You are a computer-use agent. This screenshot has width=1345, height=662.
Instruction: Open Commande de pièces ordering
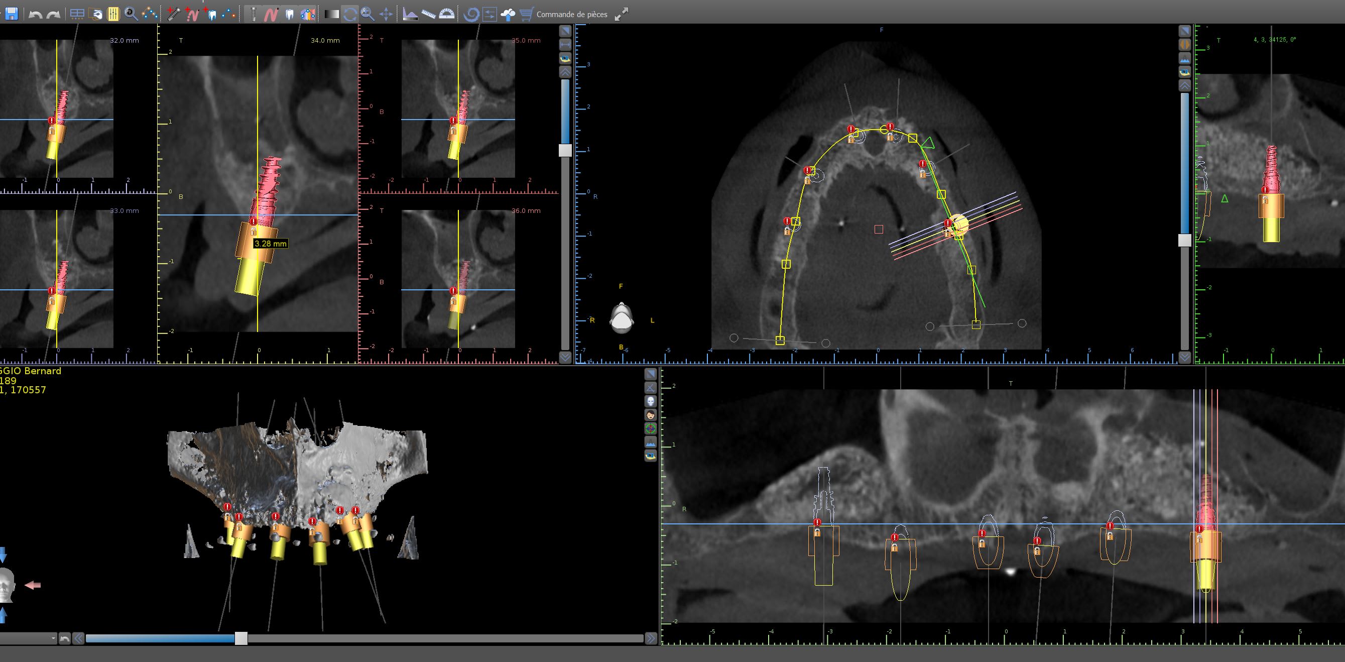point(571,14)
